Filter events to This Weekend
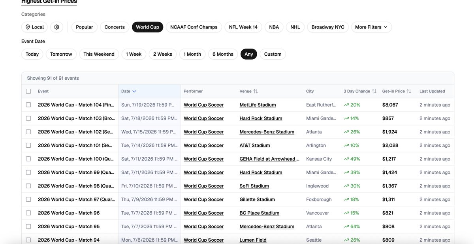 [x=99, y=54]
